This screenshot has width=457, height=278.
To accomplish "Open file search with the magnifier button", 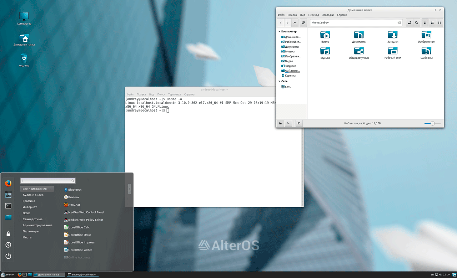I will pyautogui.click(x=417, y=23).
